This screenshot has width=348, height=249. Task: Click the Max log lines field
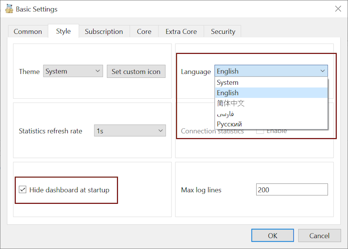coord(291,189)
